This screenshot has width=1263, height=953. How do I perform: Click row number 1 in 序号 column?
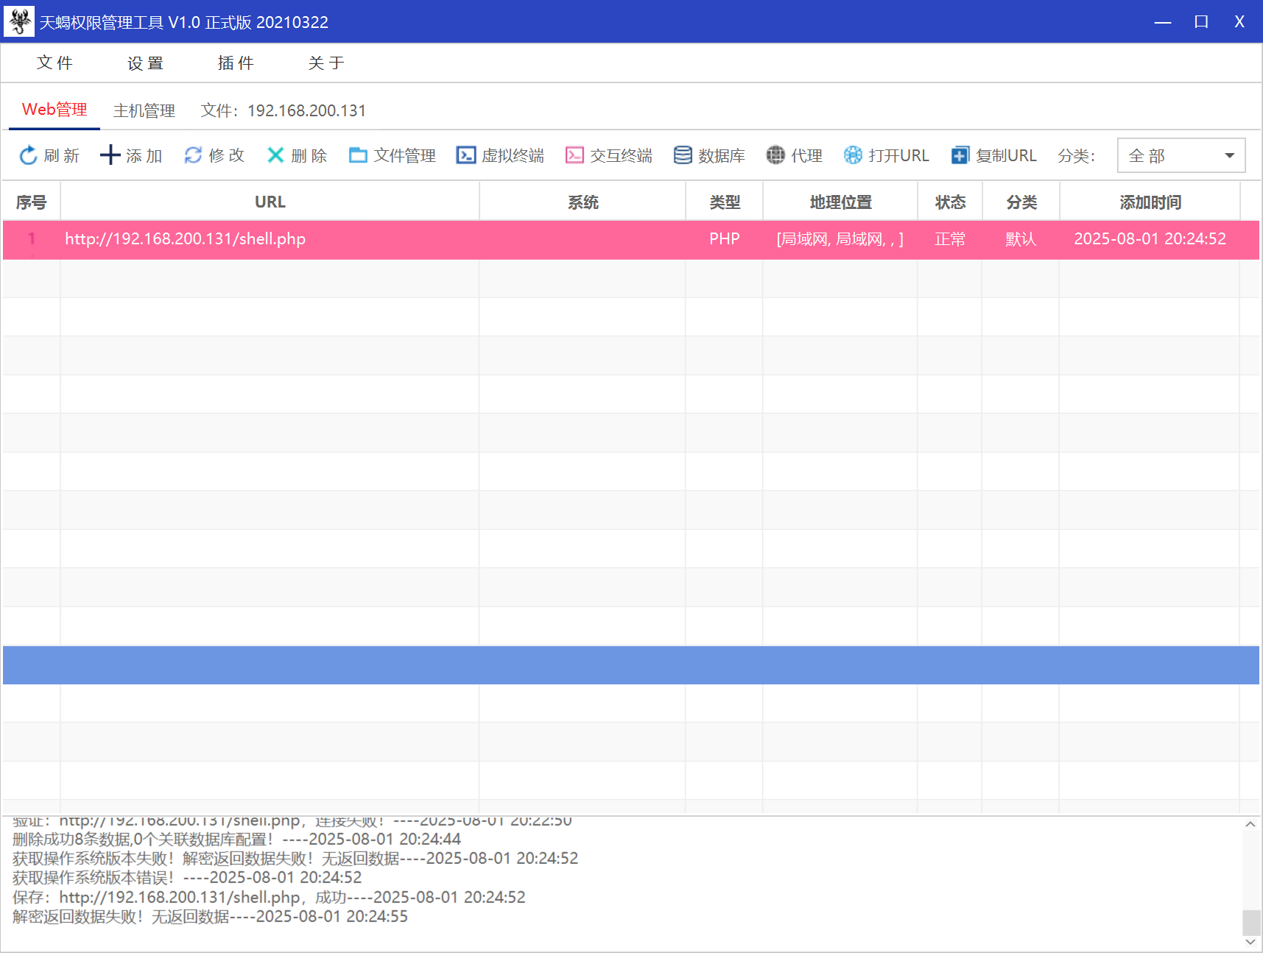click(32, 239)
